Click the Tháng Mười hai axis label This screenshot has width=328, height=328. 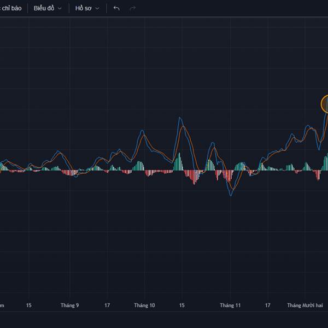[x=305, y=306]
